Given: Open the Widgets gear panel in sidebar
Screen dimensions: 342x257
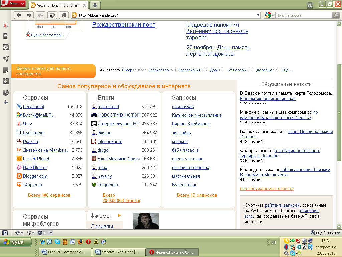Looking at the screenshot, I should tap(6, 47).
